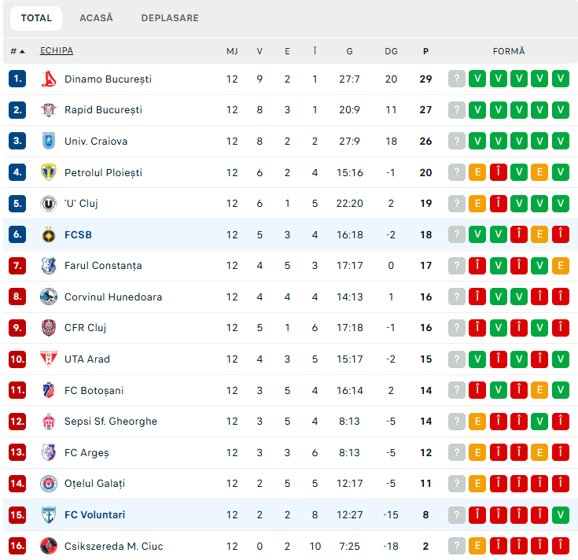Viewport: 578px width, 560px height.
Task: Click the FC Voluntari shield icon
Action: click(49, 514)
